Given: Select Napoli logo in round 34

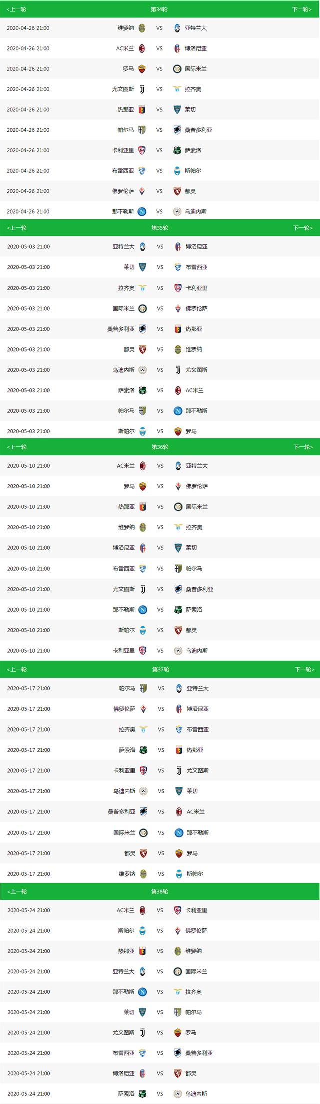Looking at the screenshot, I should (142, 211).
